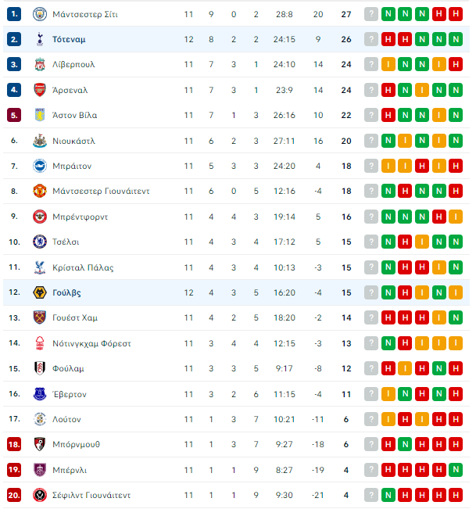Click the Manchester City club crest
This screenshot has width=476, height=509.
[40, 14]
